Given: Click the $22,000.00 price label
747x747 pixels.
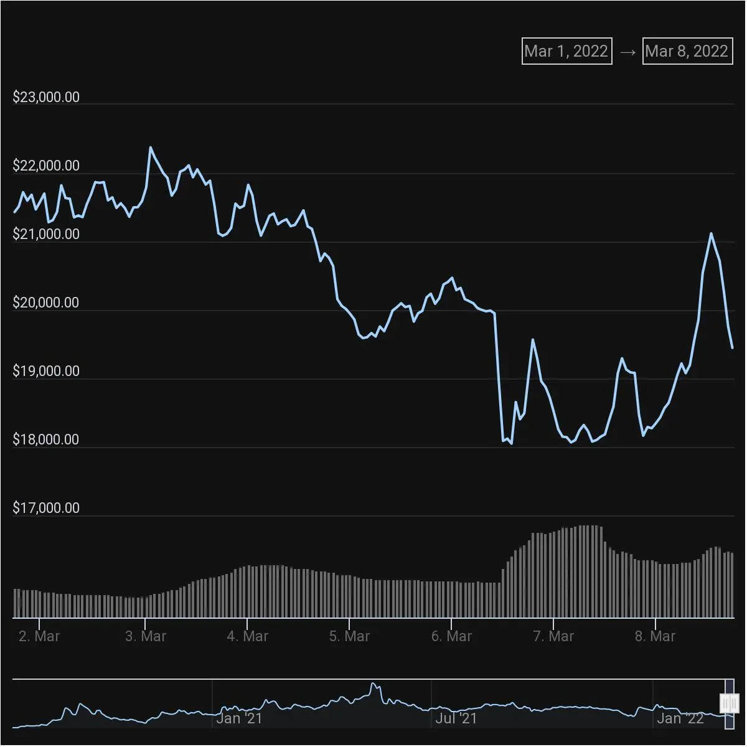Looking at the screenshot, I should pyautogui.click(x=46, y=166).
